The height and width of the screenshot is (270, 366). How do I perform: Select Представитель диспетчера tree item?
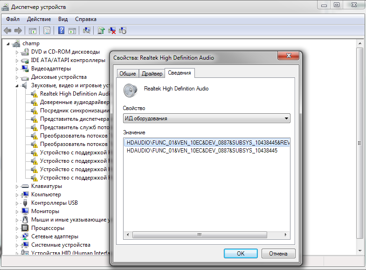click(75, 119)
